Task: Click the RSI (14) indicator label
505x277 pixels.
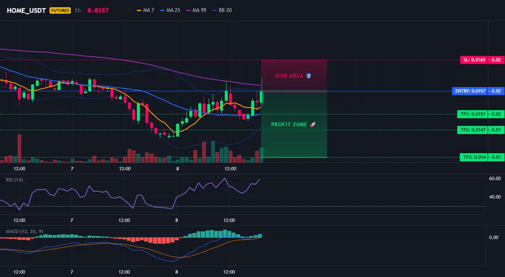Action: (15, 180)
